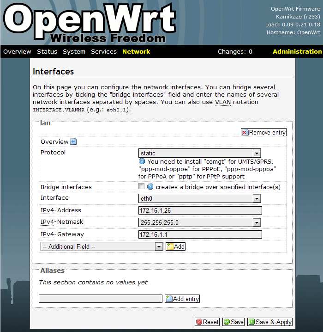Screen dimensions: 323x332
Task: Open the IPv4-Netmask dropdown
Action: pos(200,222)
